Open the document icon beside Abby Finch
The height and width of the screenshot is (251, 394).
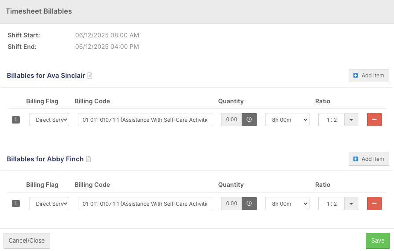click(x=88, y=159)
